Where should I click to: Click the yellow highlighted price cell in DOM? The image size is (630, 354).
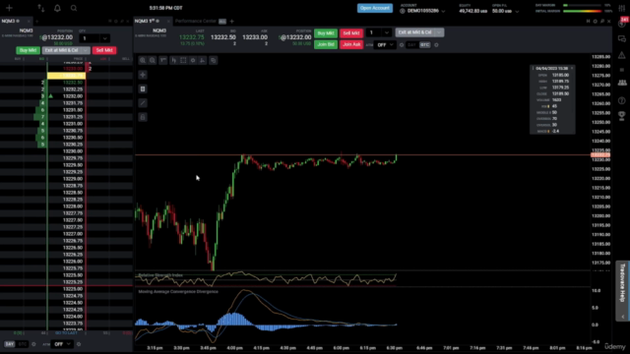pyautogui.click(x=66, y=76)
